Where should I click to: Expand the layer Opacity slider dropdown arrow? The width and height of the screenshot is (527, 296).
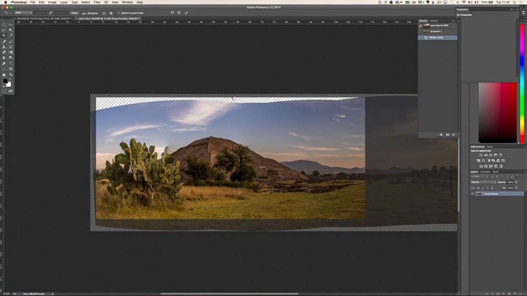pos(516,182)
